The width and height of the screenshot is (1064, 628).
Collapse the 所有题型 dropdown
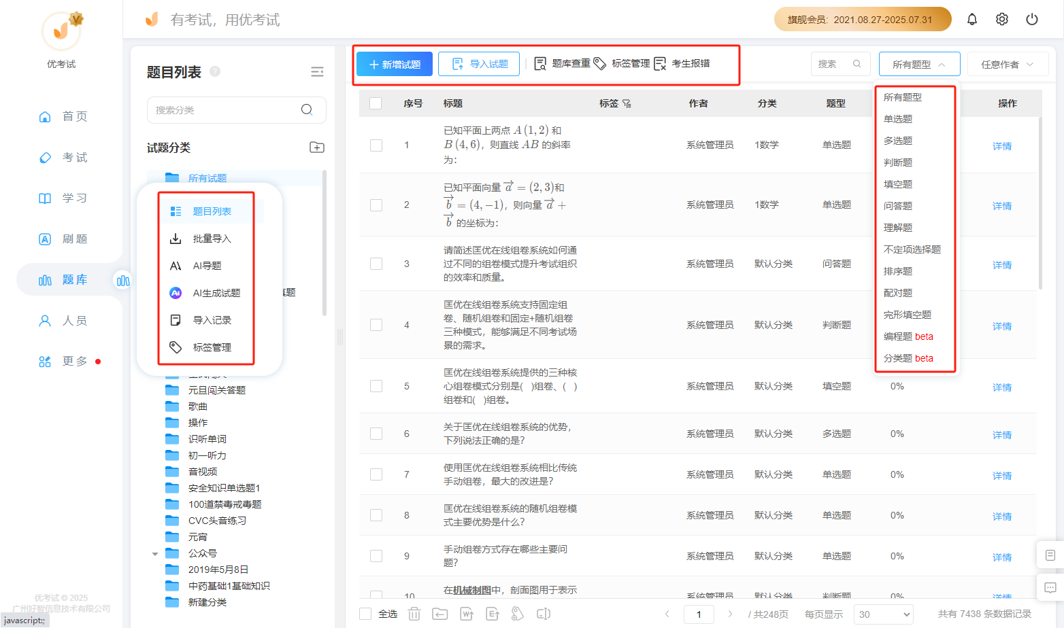[919, 64]
